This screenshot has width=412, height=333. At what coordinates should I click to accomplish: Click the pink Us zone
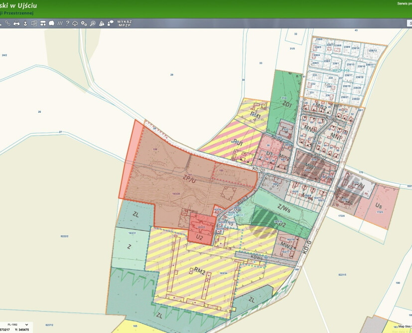coord(378,205)
